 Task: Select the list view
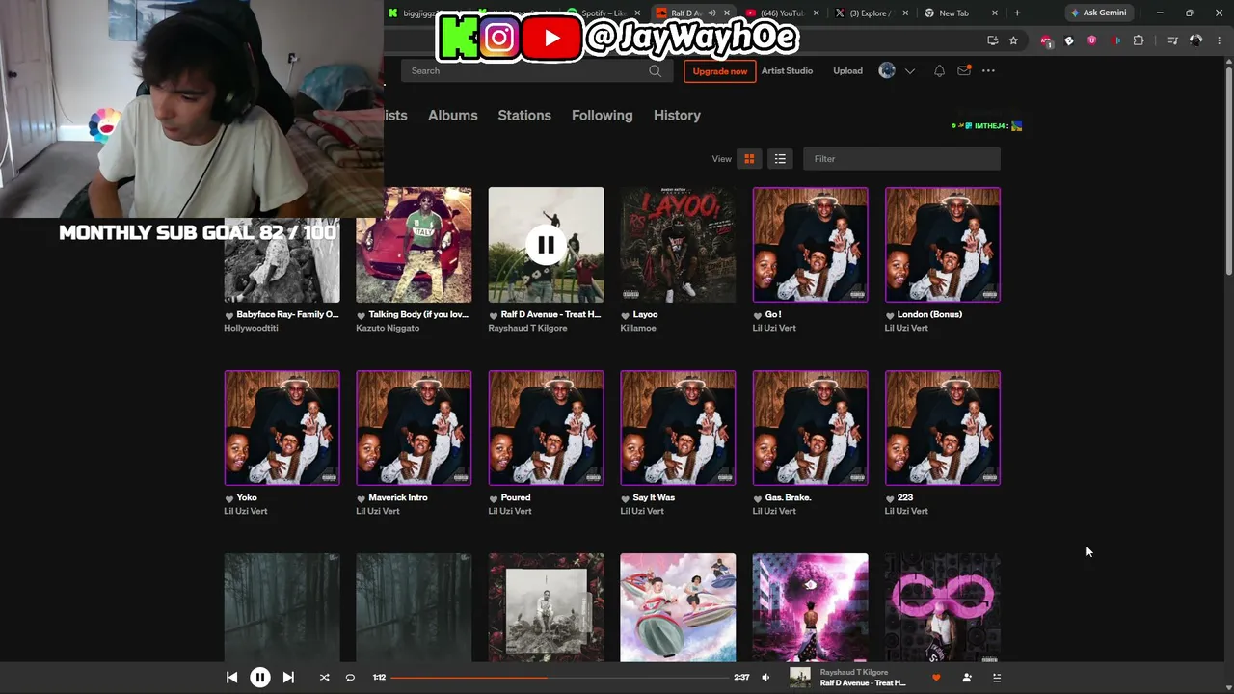[780, 159]
